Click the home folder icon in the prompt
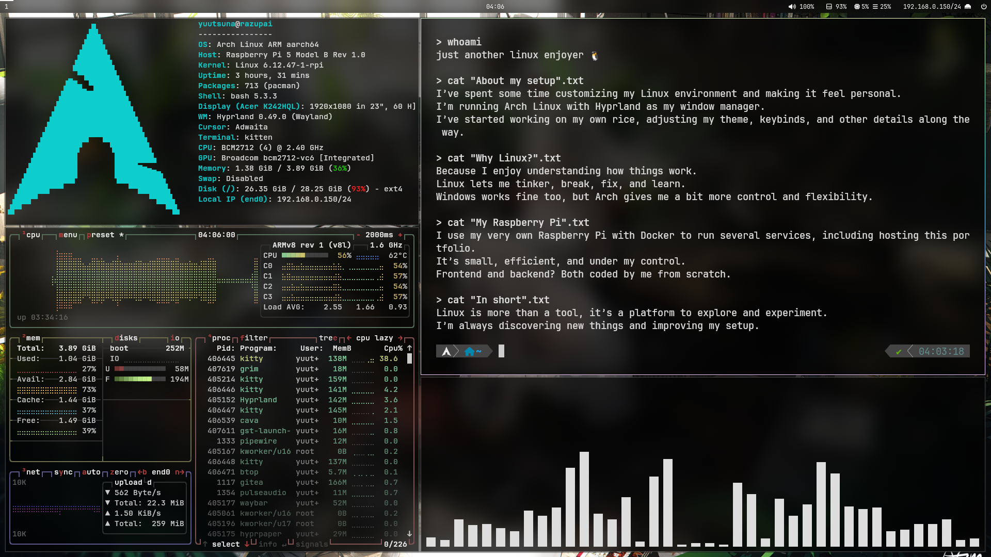 (x=469, y=352)
